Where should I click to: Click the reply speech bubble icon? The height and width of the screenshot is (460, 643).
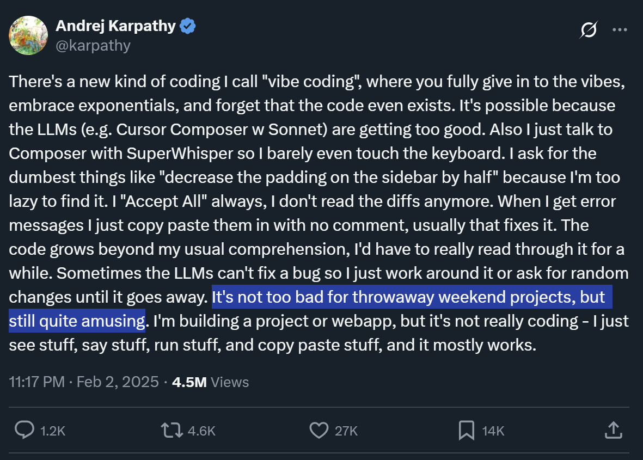pyautogui.click(x=25, y=431)
